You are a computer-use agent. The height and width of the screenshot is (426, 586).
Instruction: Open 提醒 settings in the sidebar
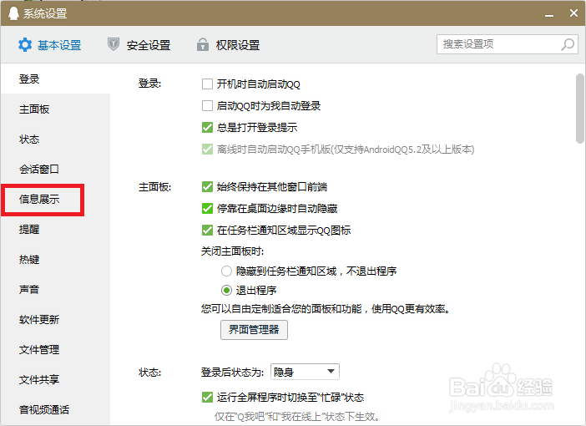point(55,229)
